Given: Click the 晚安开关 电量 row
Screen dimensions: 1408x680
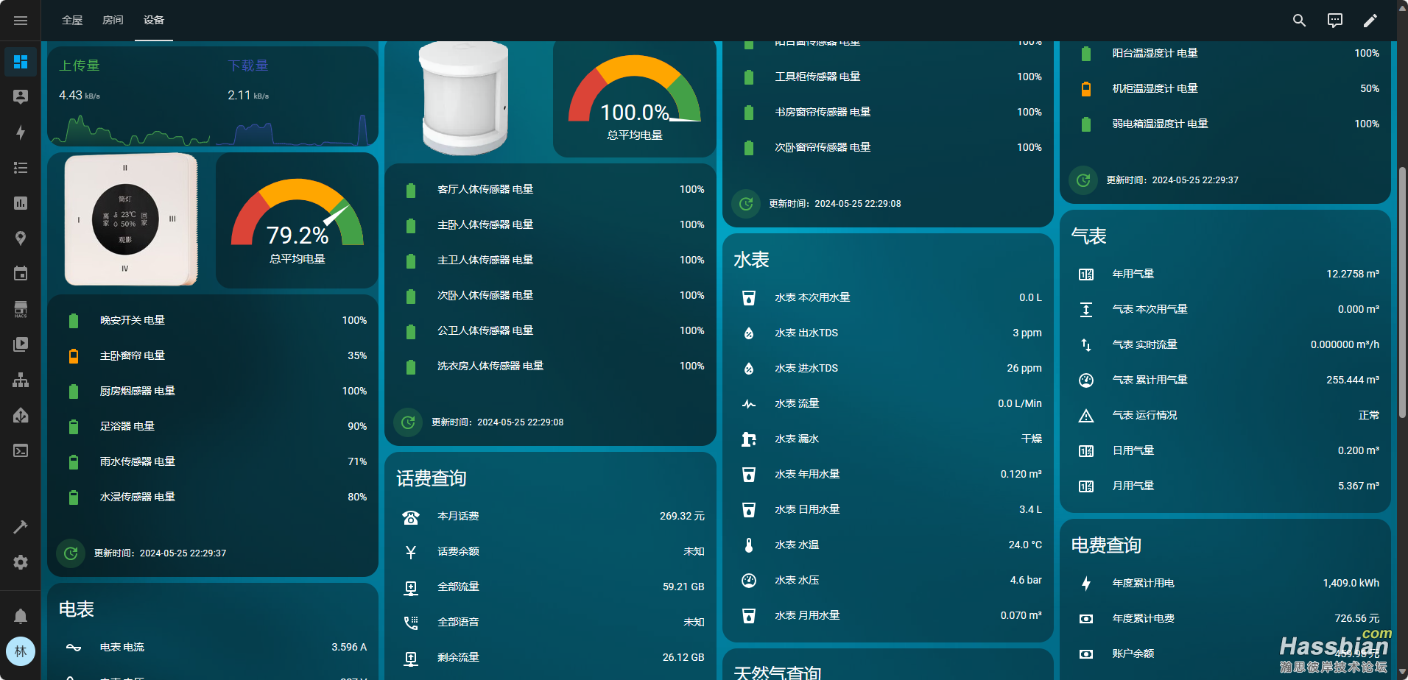Looking at the screenshot, I should pyautogui.click(x=213, y=321).
